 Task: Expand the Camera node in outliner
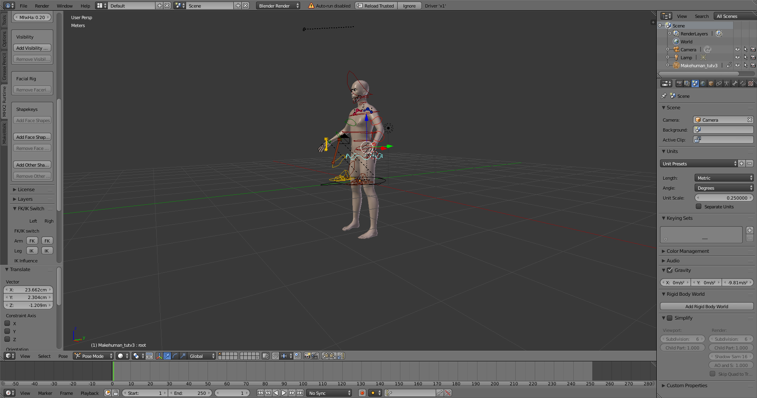pos(668,49)
